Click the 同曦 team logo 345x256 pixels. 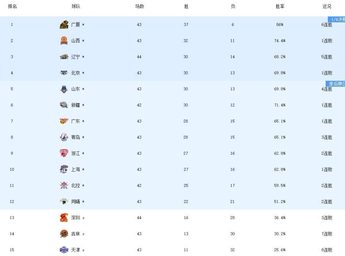click(x=64, y=202)
